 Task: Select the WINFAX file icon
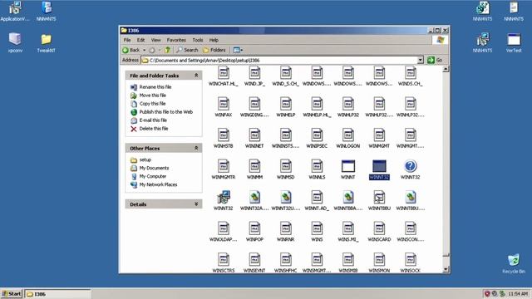[x=224, y=104]
